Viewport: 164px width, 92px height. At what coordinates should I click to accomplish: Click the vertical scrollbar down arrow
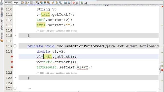point(160,89)
